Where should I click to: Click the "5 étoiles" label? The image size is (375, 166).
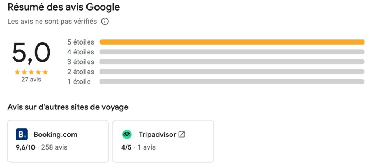tap(81, 42)
